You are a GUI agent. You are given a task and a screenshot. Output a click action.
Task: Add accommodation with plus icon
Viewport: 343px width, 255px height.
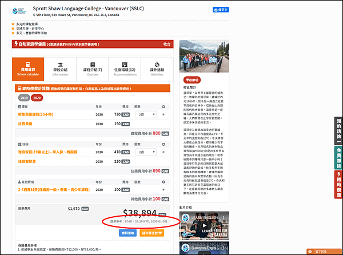[x=163, y=144]
